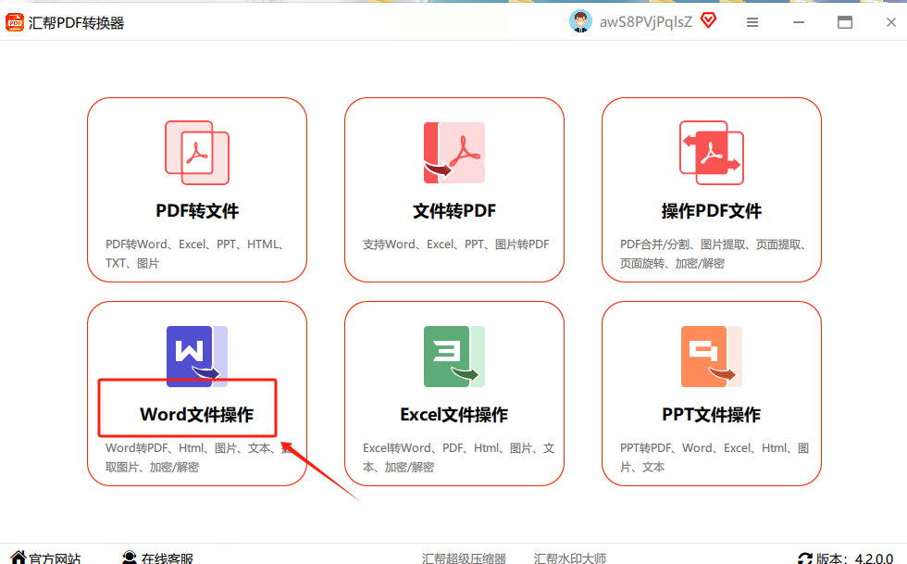907x564 pixels.
Task: Click the green Excel file icon
Action: tap(454, 357)
